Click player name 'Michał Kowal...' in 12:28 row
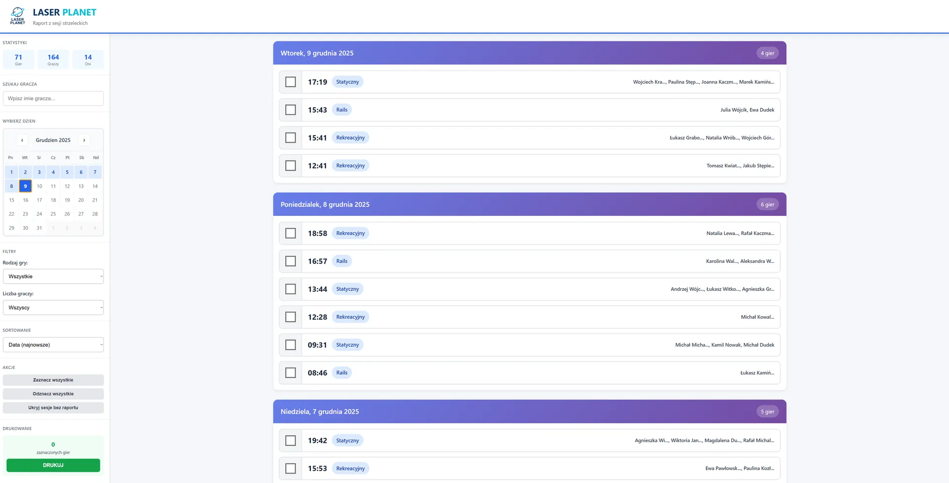 coord(758,317)
